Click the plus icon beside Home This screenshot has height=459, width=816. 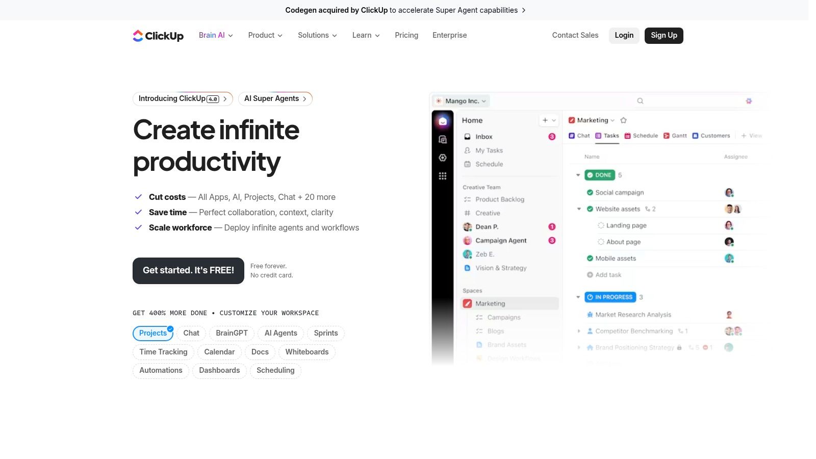[545, 120]
